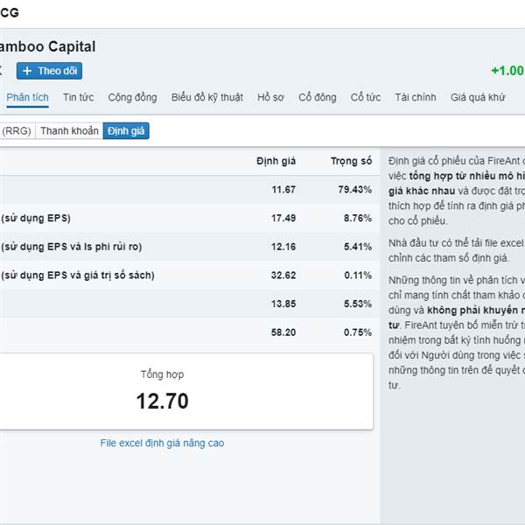
Task: Open the Cổ tức tab
Action: coord(365,97)
